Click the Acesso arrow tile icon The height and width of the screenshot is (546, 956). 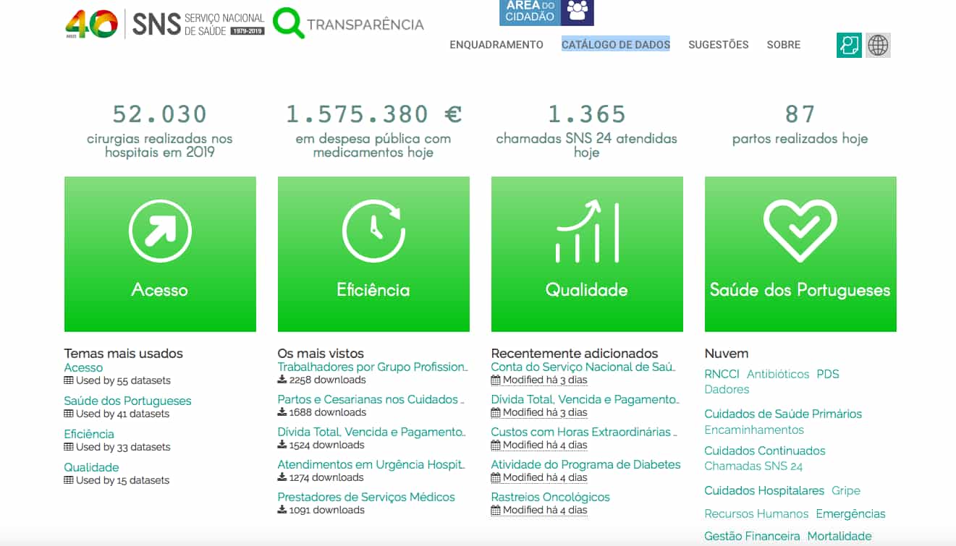[160, 231]
